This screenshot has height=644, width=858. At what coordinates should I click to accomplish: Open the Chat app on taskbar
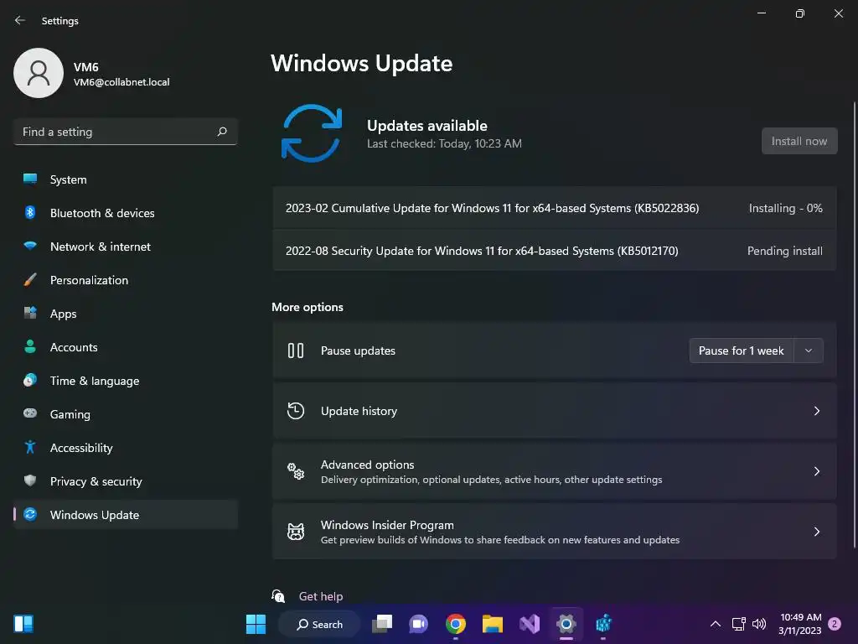point(419,624)
